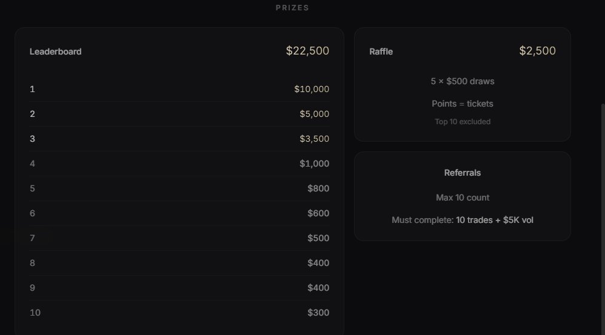Image resolution: width=605 pixels, height=335 pixels.
Task: Click the $400 prize for rank 8
Action: (318, 263)
